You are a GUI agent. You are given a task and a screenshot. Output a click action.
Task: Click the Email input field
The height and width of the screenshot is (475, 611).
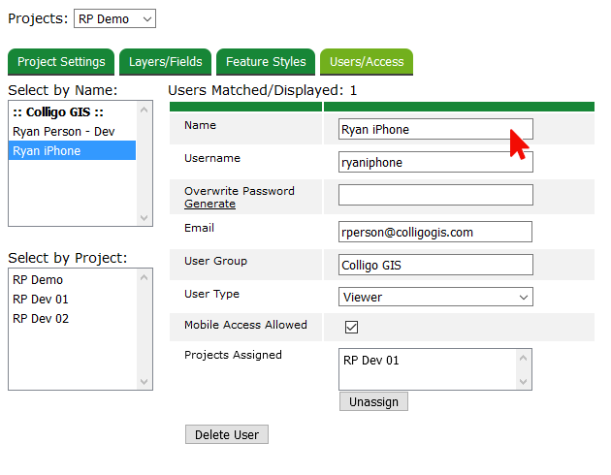point(434,232)
